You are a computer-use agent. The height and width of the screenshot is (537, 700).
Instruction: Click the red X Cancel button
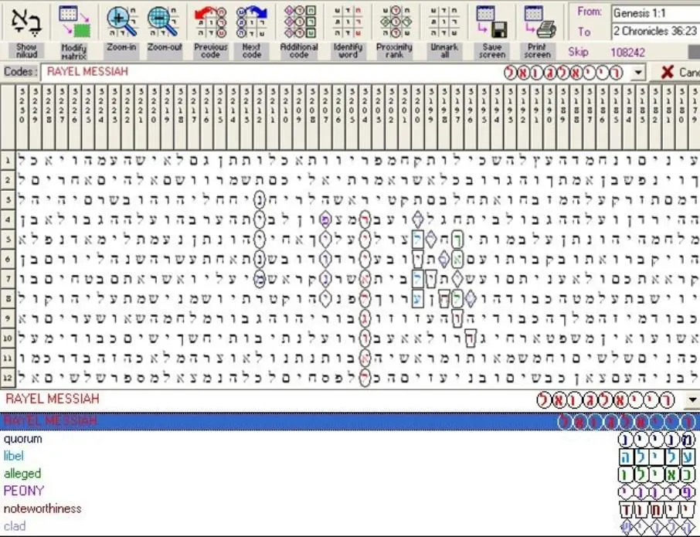pyautogui.click(x=675, y=73)
